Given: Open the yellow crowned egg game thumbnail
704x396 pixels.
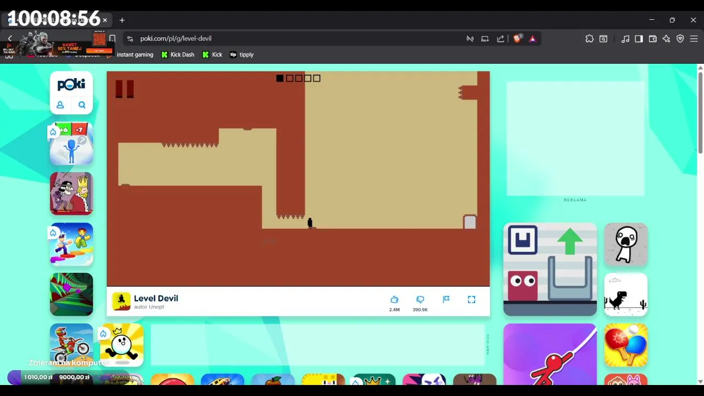Looking at the screenshot, I should coord(122,345).
